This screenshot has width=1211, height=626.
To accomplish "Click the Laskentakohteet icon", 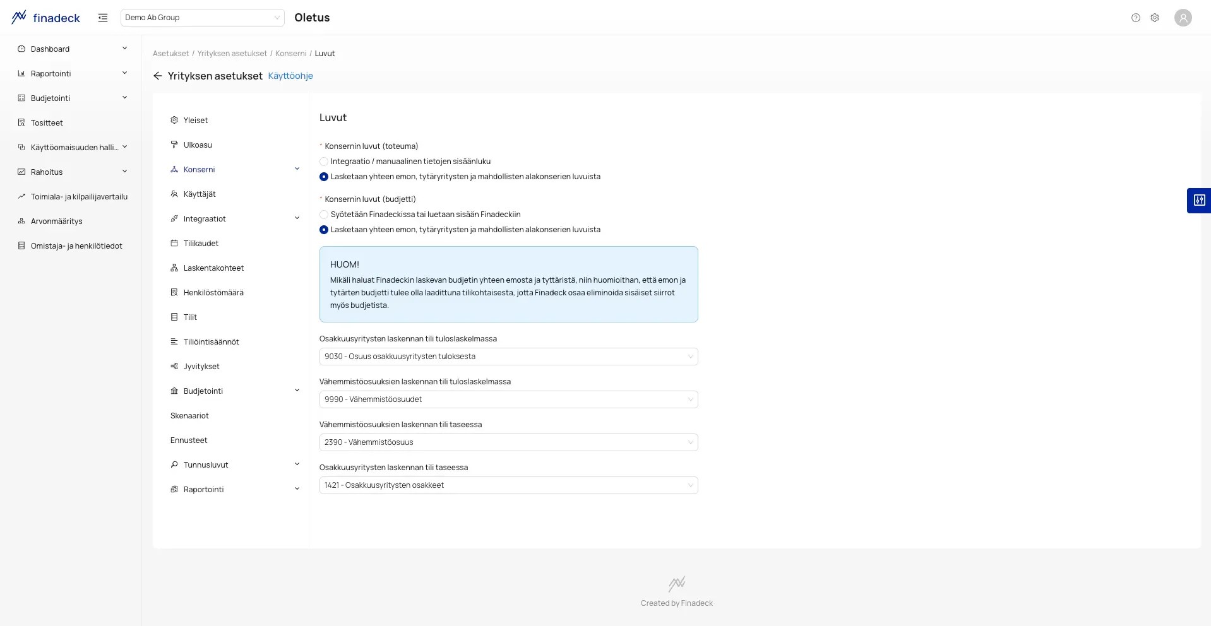I will click(174, 268).
